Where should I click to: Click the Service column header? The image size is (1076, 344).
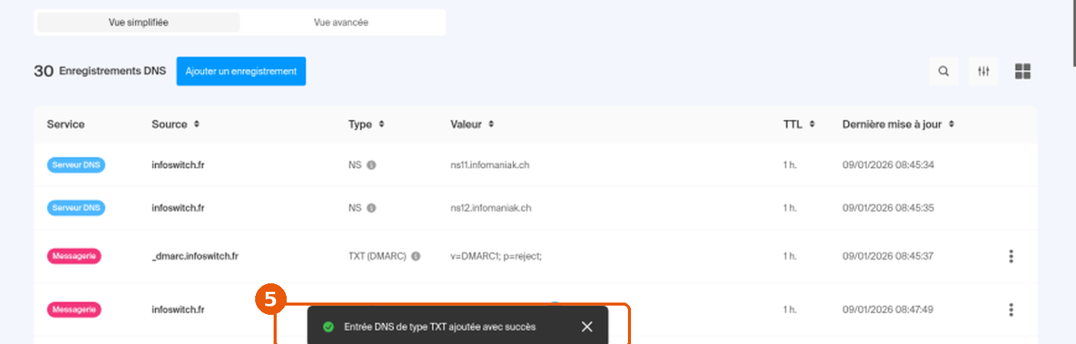coord(65,124)
